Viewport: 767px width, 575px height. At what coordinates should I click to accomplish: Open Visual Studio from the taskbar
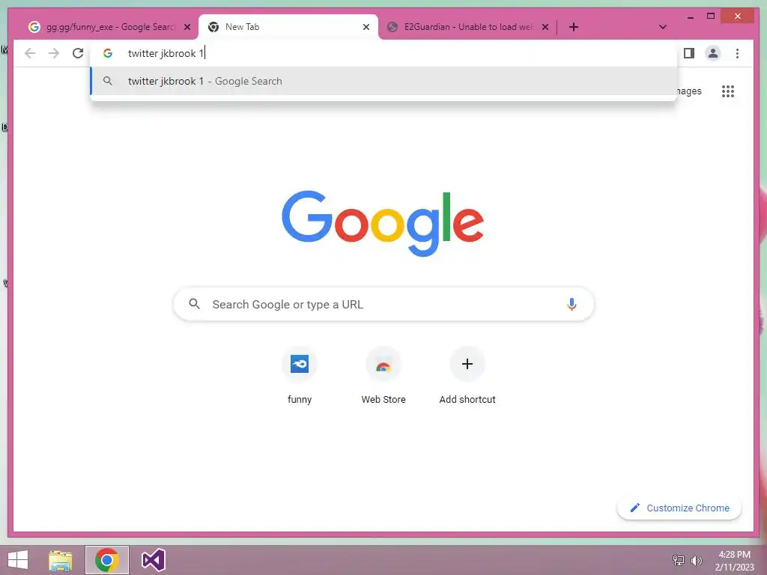click(x=153, y=560)
